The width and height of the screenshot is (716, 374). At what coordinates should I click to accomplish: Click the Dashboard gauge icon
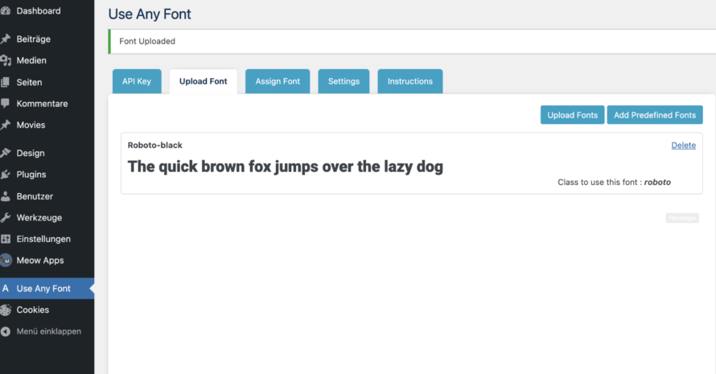[x=6, y=11]
